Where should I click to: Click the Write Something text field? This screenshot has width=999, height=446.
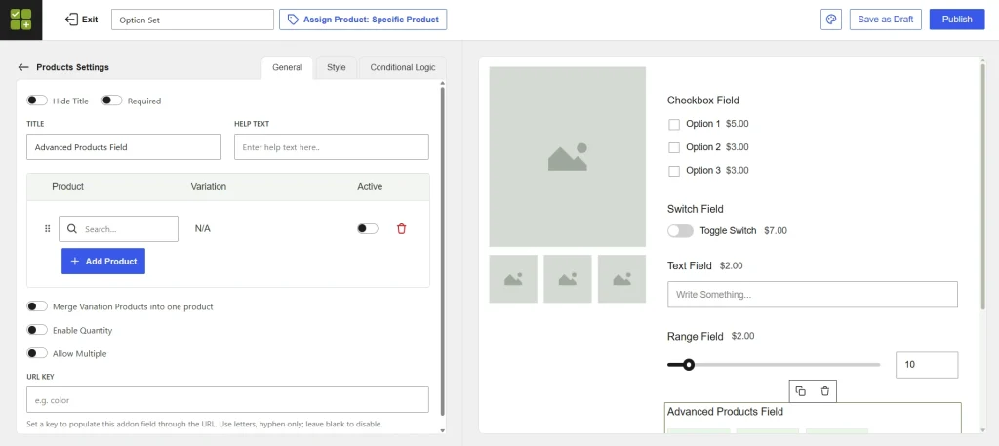point(813,295)
